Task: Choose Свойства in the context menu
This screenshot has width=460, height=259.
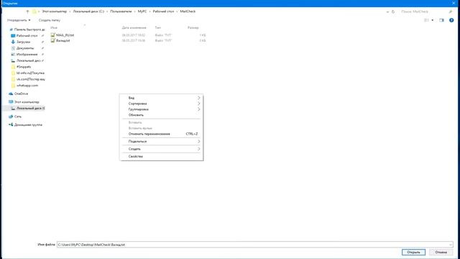Action: pyautogui.click(x=161, y=157)
